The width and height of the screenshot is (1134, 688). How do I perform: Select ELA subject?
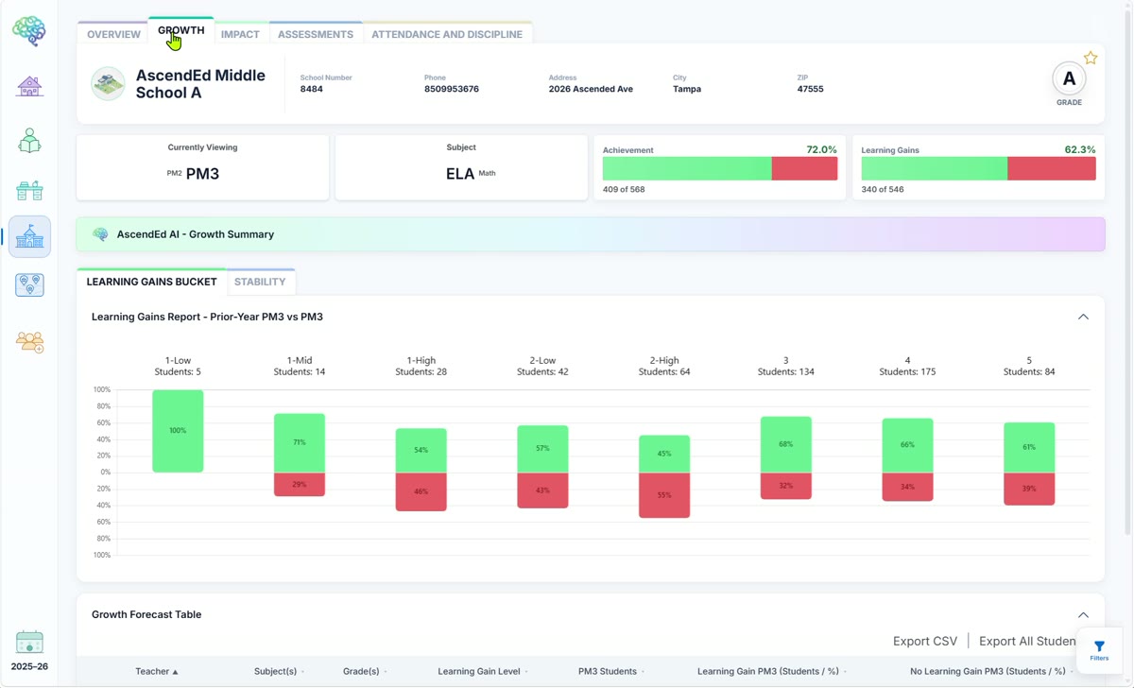[460, 174]
